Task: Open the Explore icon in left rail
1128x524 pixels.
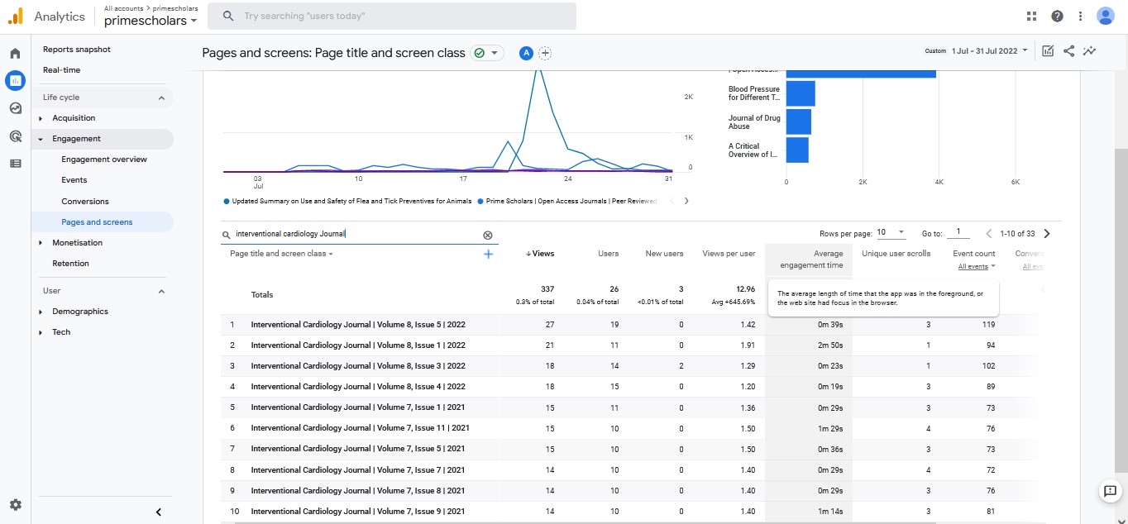Action: click(15, 108)
